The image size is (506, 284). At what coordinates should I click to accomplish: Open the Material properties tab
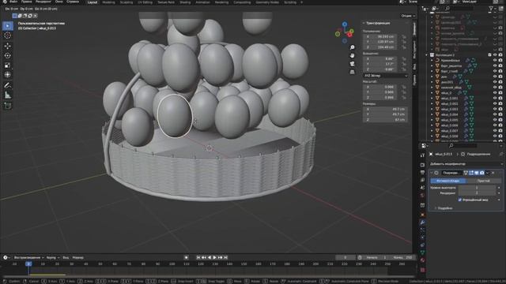(x=422, y=260)
